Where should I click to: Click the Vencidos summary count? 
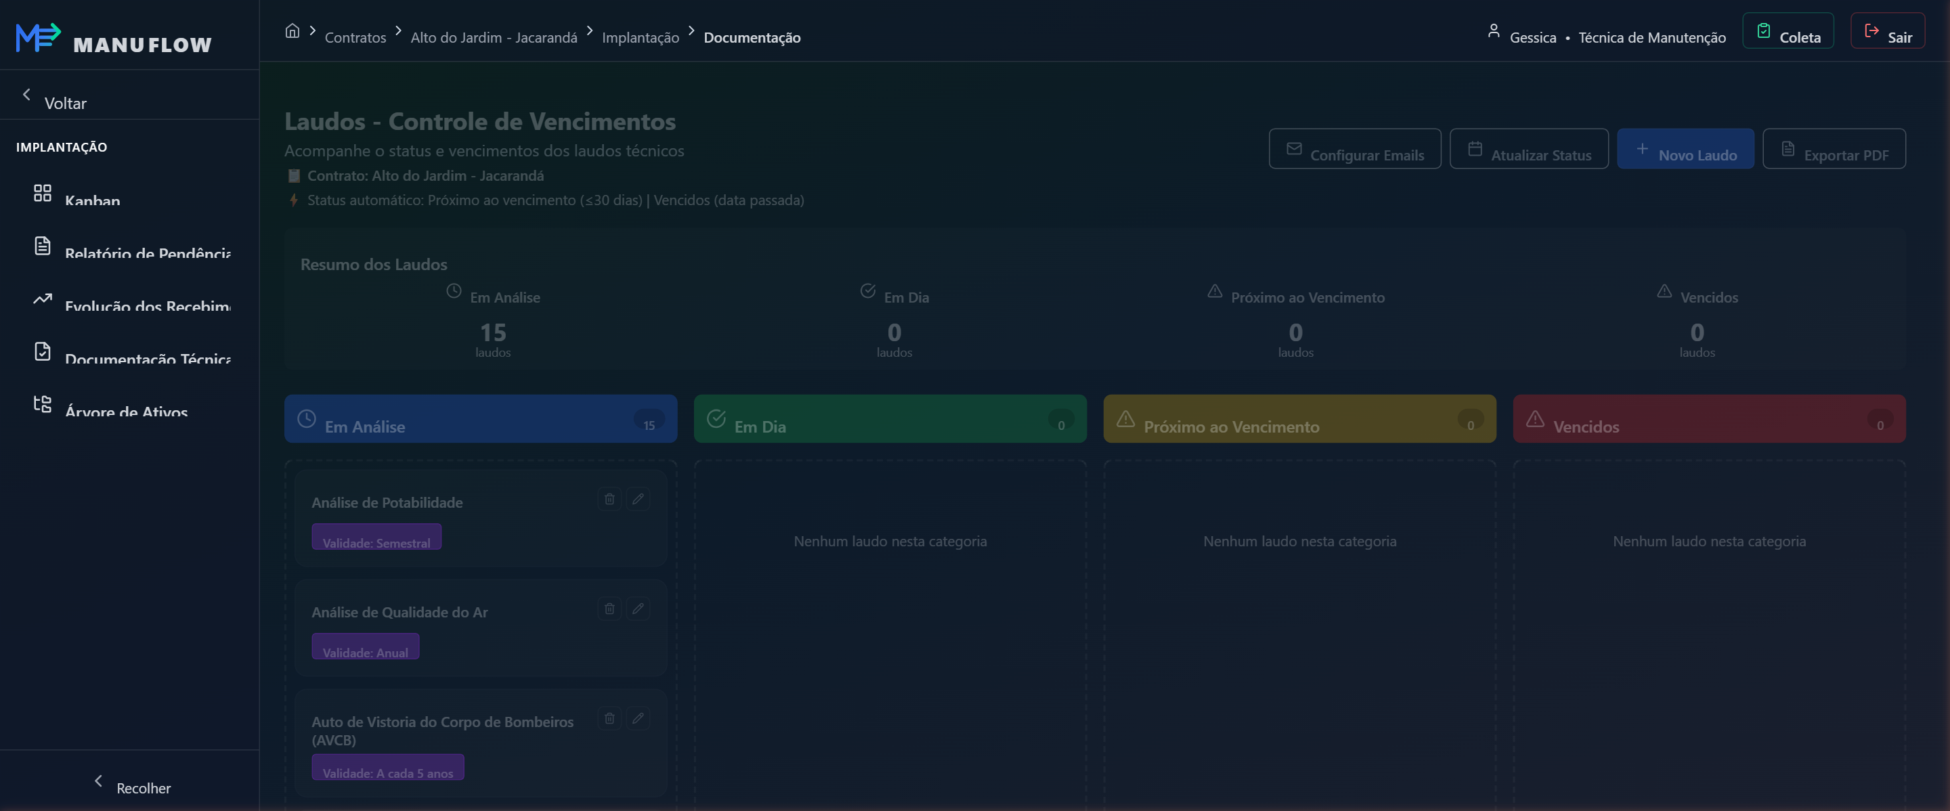pyautogui.click(x=1697, y=332)
